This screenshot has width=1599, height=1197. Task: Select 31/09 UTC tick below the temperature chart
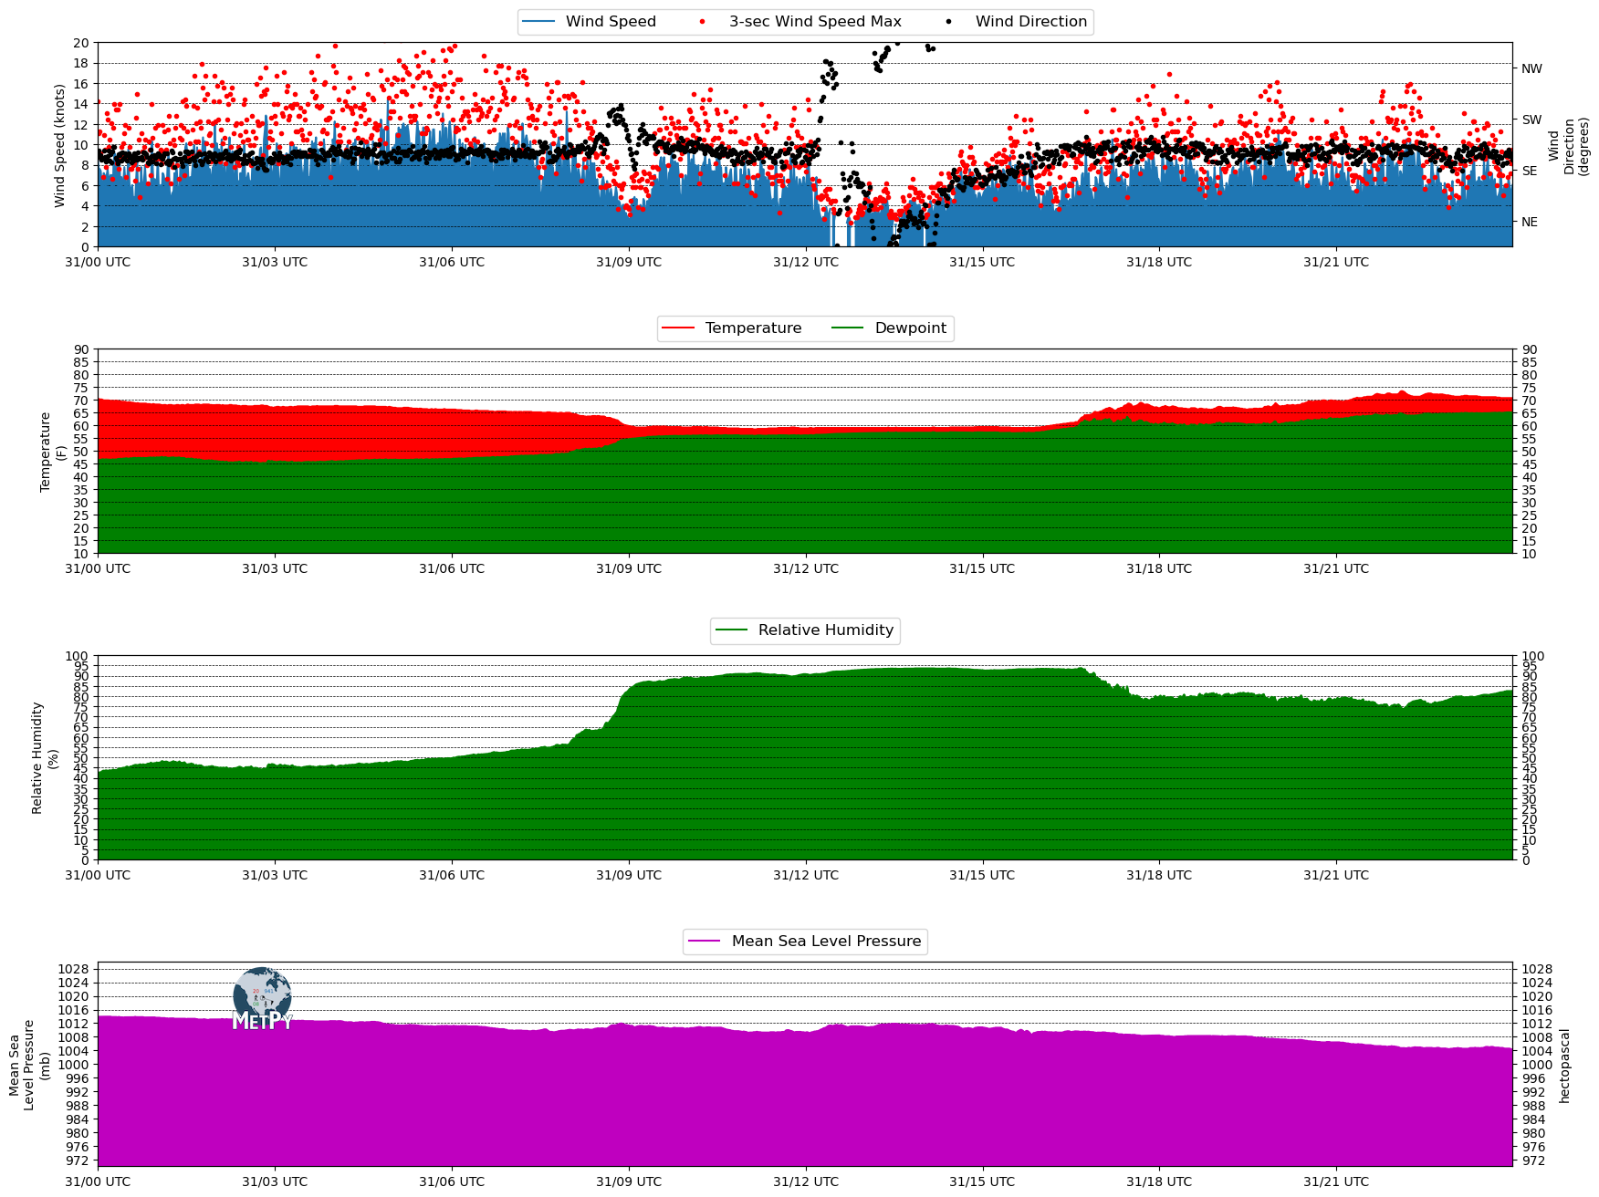coord(628,568)
